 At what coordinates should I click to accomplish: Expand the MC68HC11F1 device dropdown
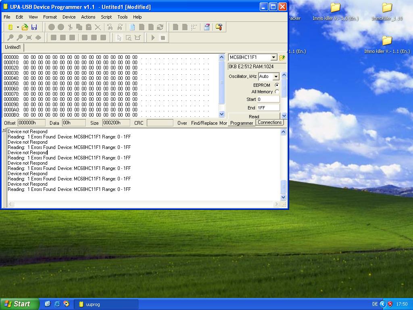[273, 57]
